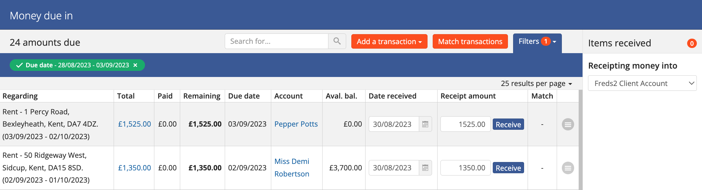702x190 pixels.
Task: Click the £1,350.00 total link
Action: coord(134,168)
